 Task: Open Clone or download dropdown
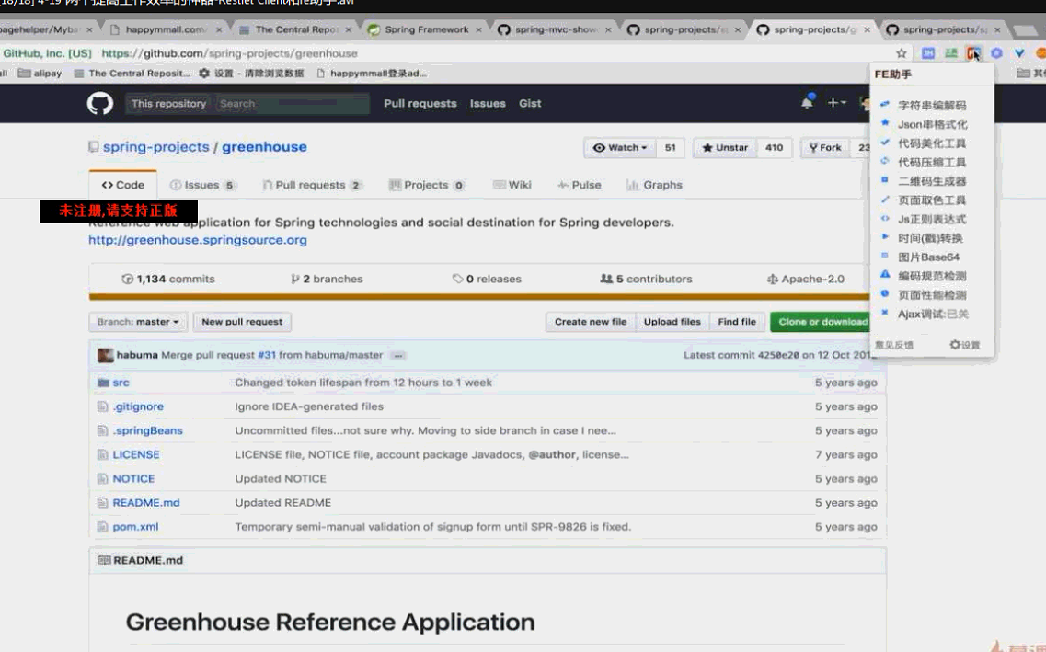tap(821, 321)
